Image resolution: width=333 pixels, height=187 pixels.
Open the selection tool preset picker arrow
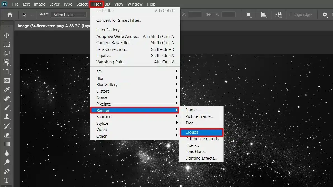[32, 15]
